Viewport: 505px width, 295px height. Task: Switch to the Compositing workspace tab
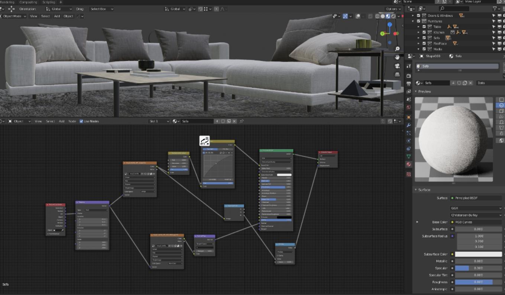click(28, 2)
